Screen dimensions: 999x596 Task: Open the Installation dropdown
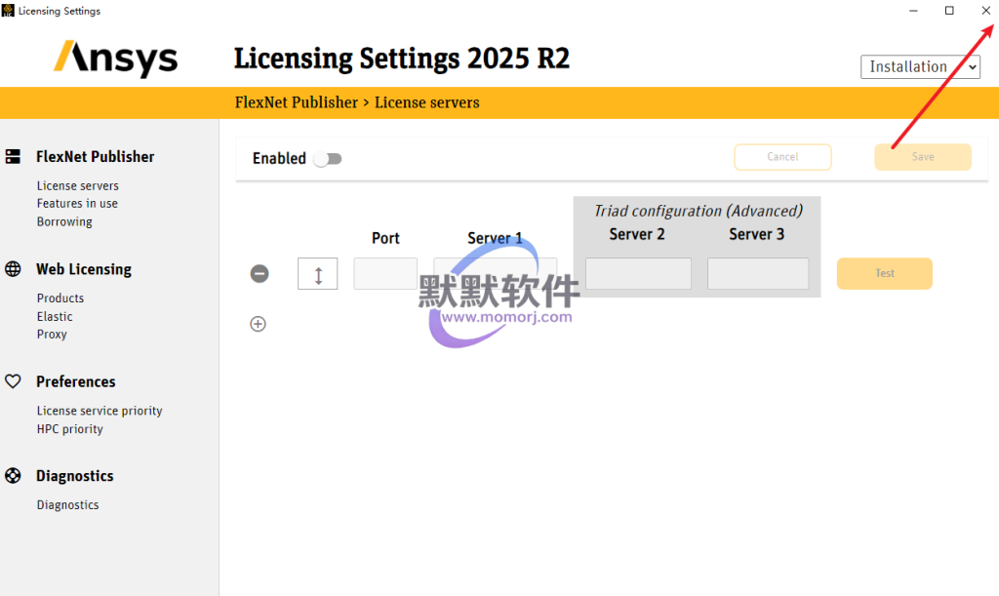(x=920, y=66)
